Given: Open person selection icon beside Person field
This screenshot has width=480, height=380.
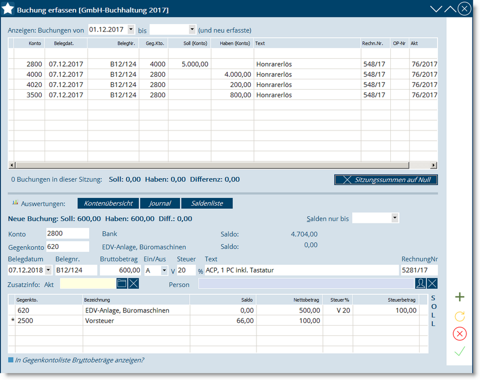Looking at the screenshot, I should pos(420,283).
